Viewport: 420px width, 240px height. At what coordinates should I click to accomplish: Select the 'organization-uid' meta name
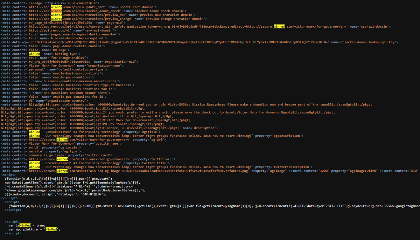pyautogui.click(x=120, y=61)
